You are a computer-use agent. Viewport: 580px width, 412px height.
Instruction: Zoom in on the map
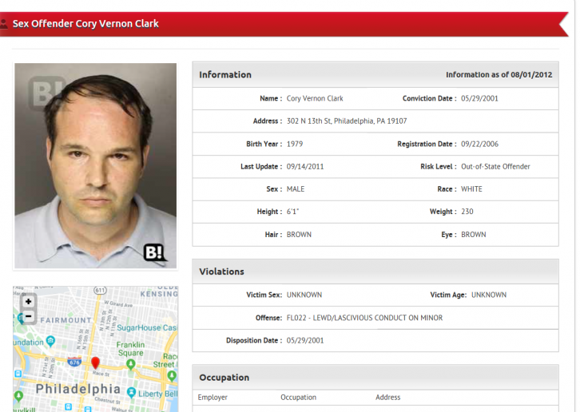pos(29,302)
